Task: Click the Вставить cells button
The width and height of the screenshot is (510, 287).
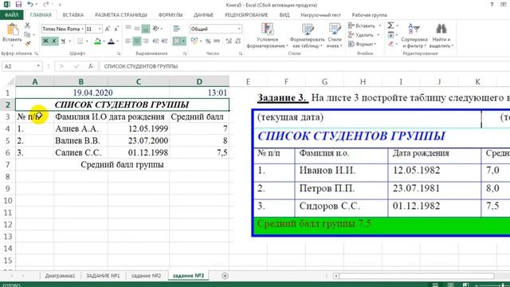Action: (x=364, y=26)
